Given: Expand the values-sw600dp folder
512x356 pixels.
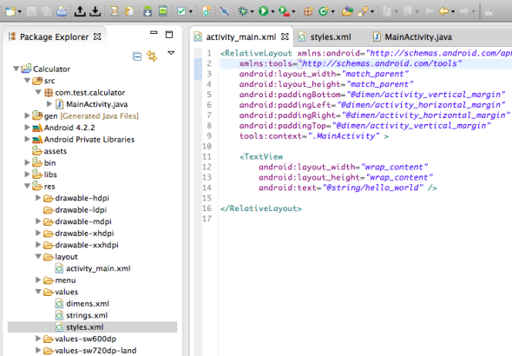Looking at the screenshot, I should (38, 339).
